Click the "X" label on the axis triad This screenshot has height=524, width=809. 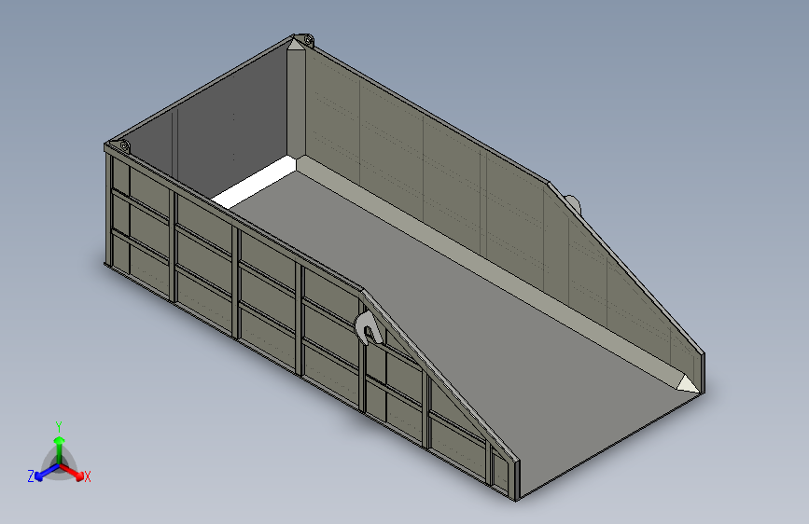click(x=88, y=476)
